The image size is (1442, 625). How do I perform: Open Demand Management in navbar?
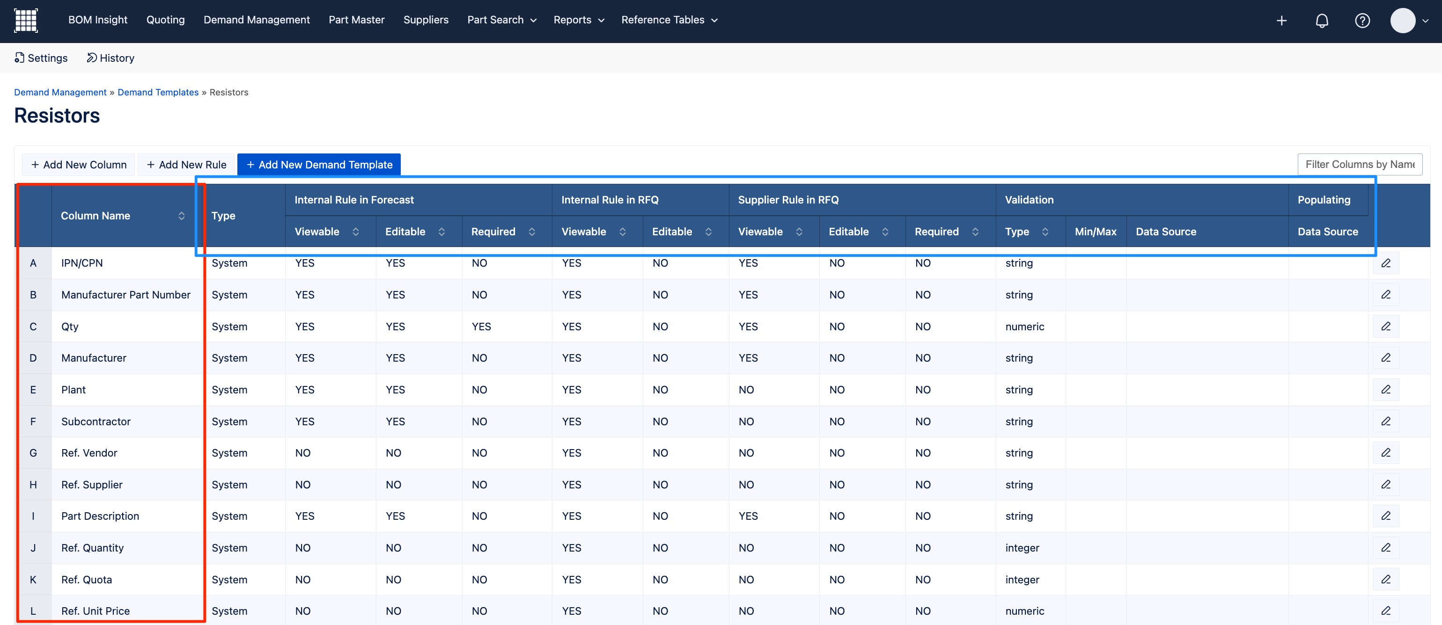257,20
